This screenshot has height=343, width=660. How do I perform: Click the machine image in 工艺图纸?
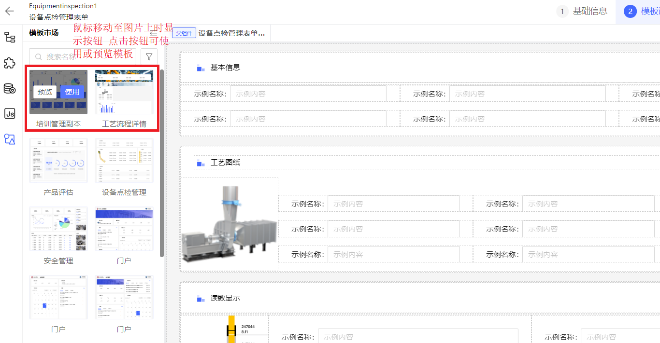coord(230,224)
